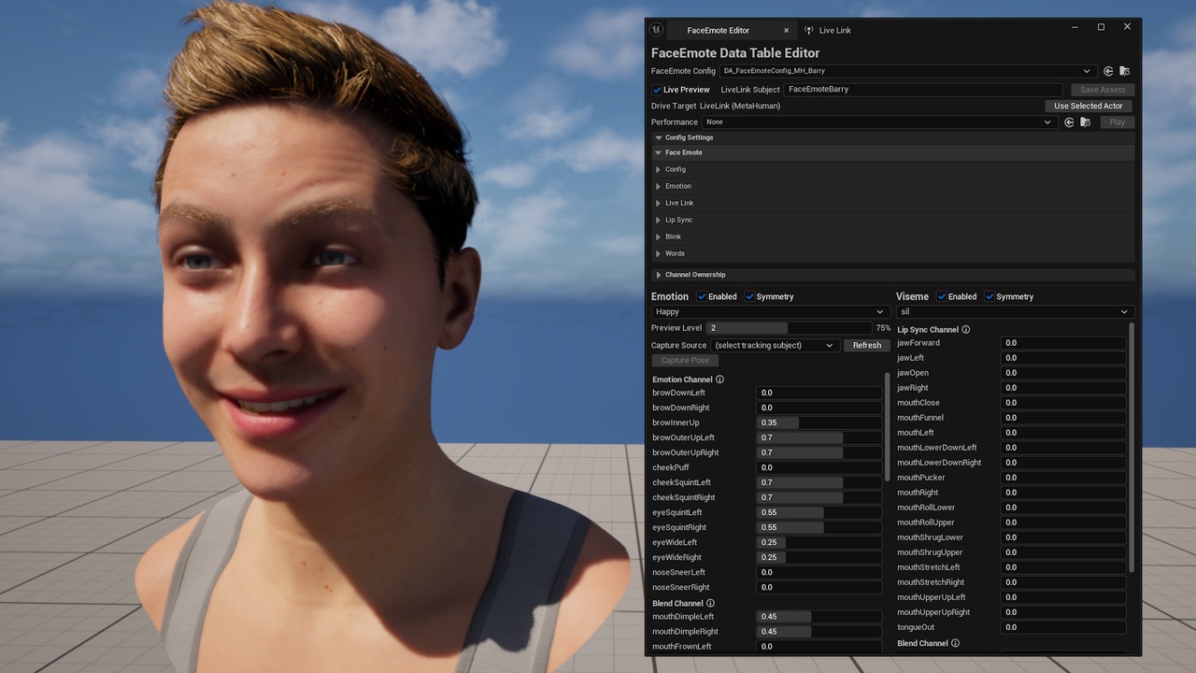This screenshot has width=1196, height=673.
Task: Expand the Words settings row
Action: pyautogui.click(x=658, y=253)
